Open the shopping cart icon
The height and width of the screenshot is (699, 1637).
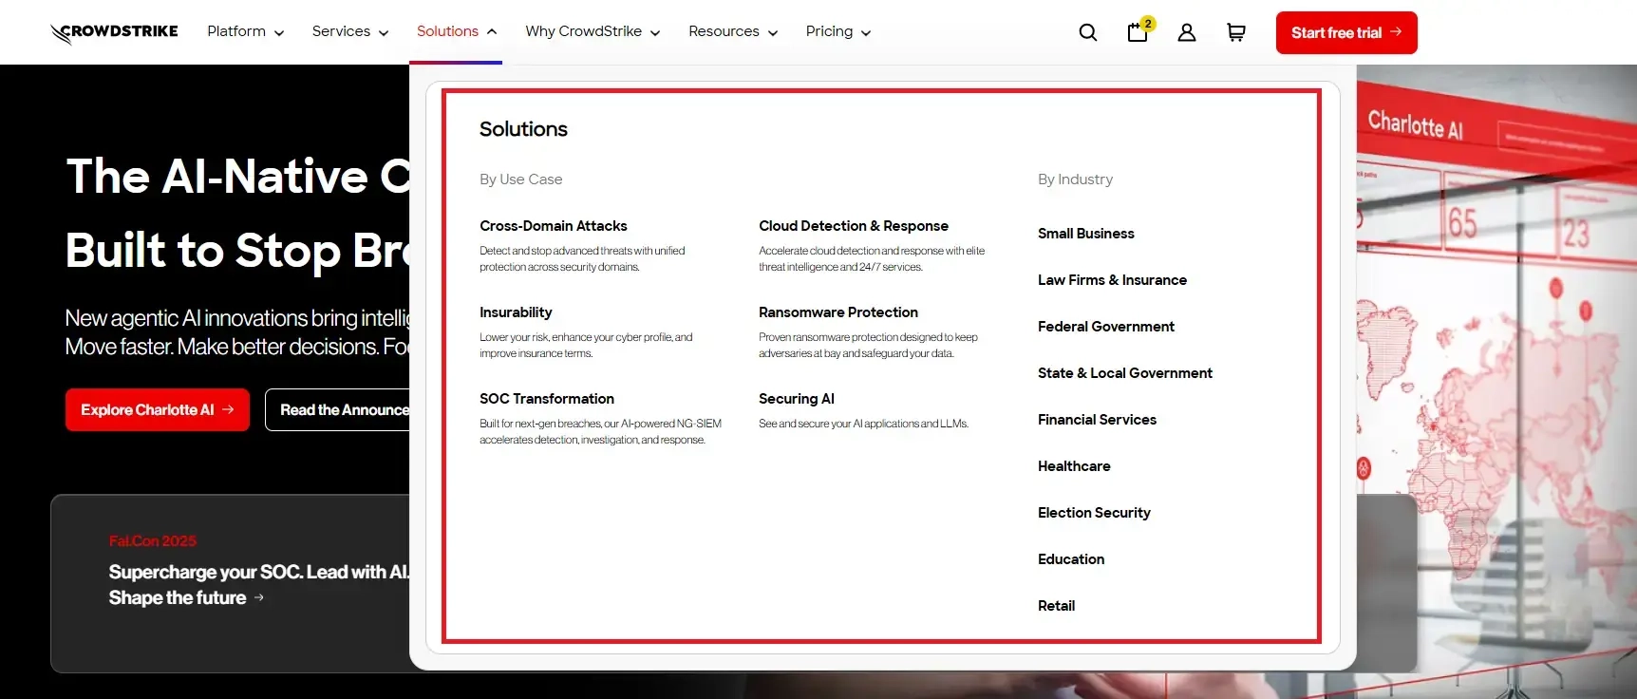[1236, 32]
